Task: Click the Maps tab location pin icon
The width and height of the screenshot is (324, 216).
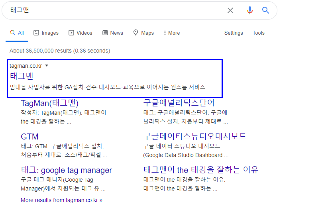Action: [135, 33]
